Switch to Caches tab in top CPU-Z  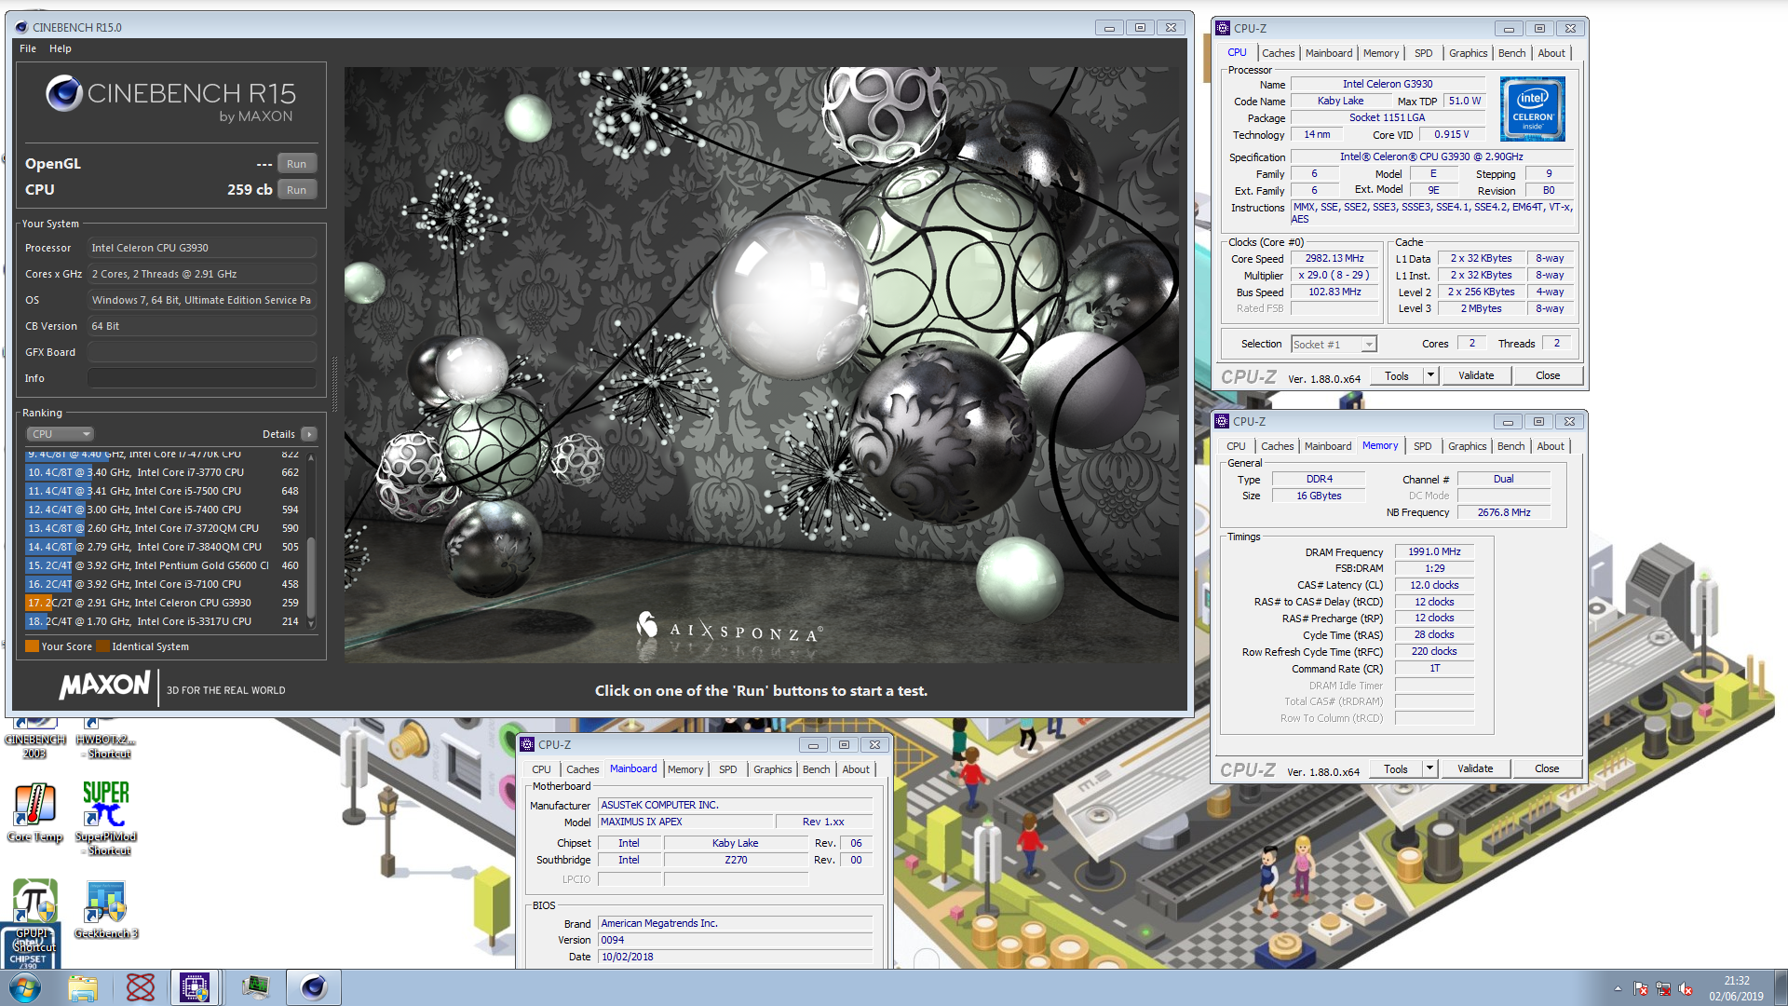tap(1278, 53)
